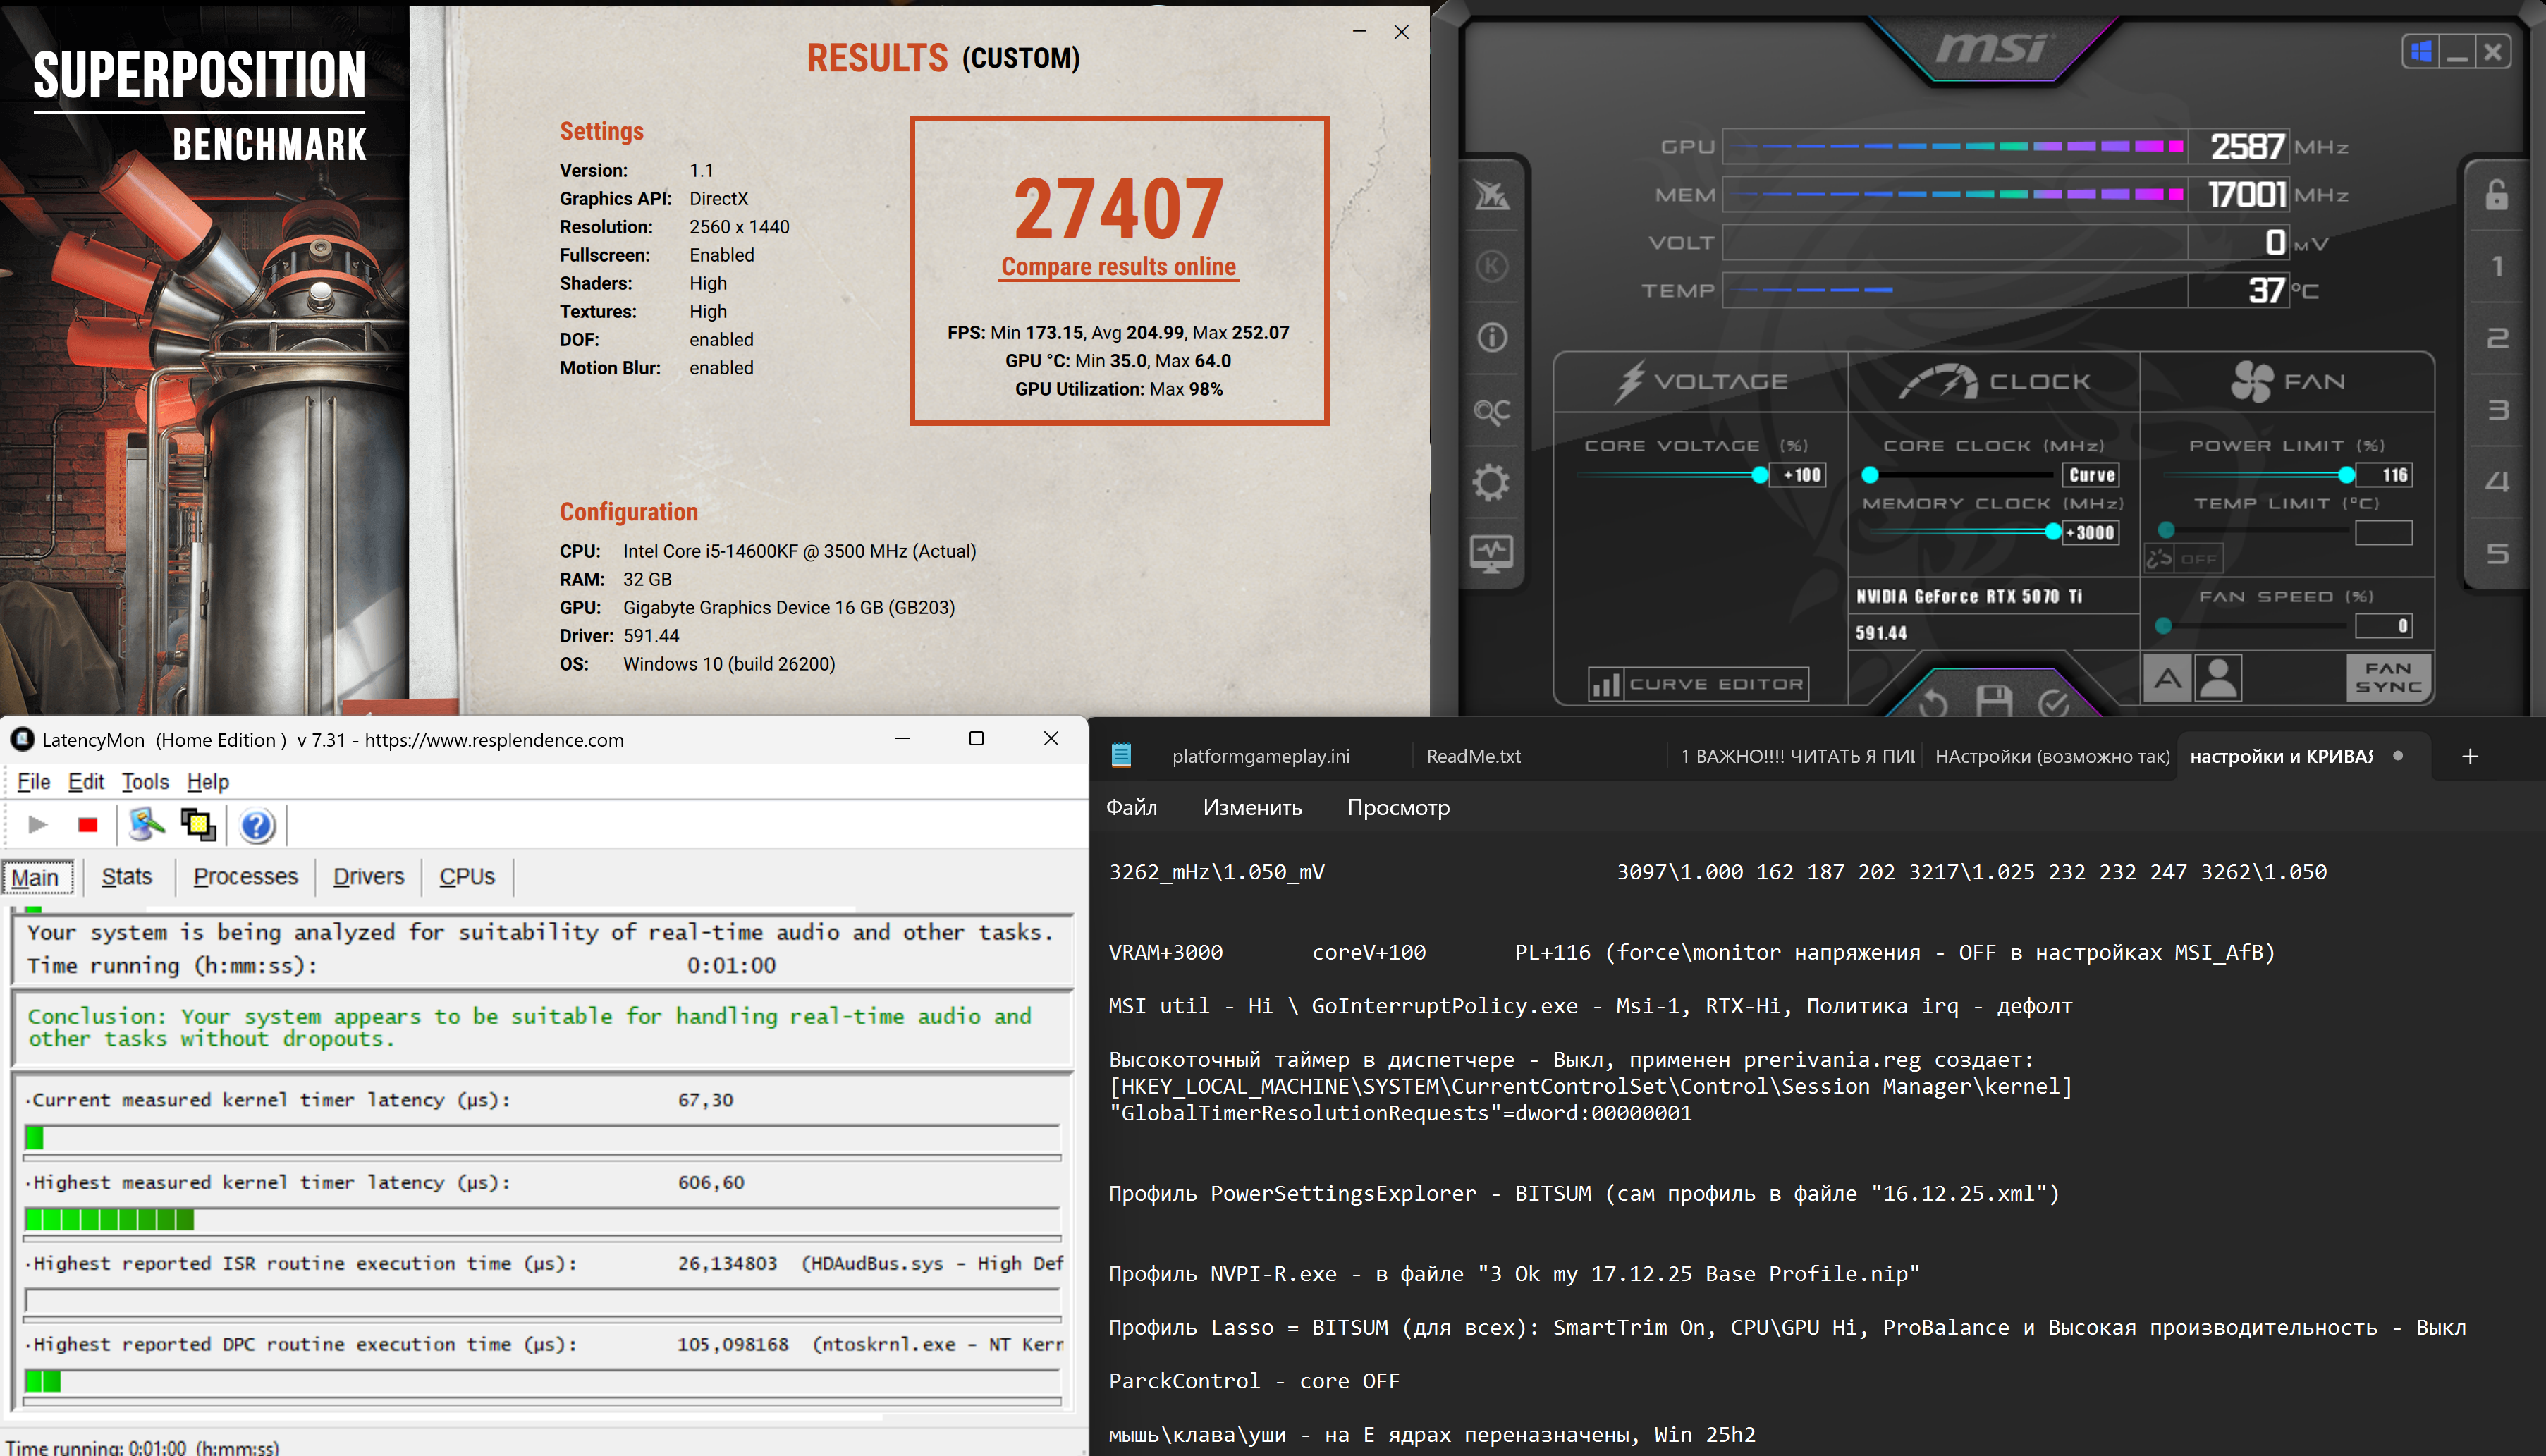Reset Afterburner settings to defaults
Image resolution: width=2546 pixels, height=1456 pixels.
pyautogui.click(x=1933, y=703)
